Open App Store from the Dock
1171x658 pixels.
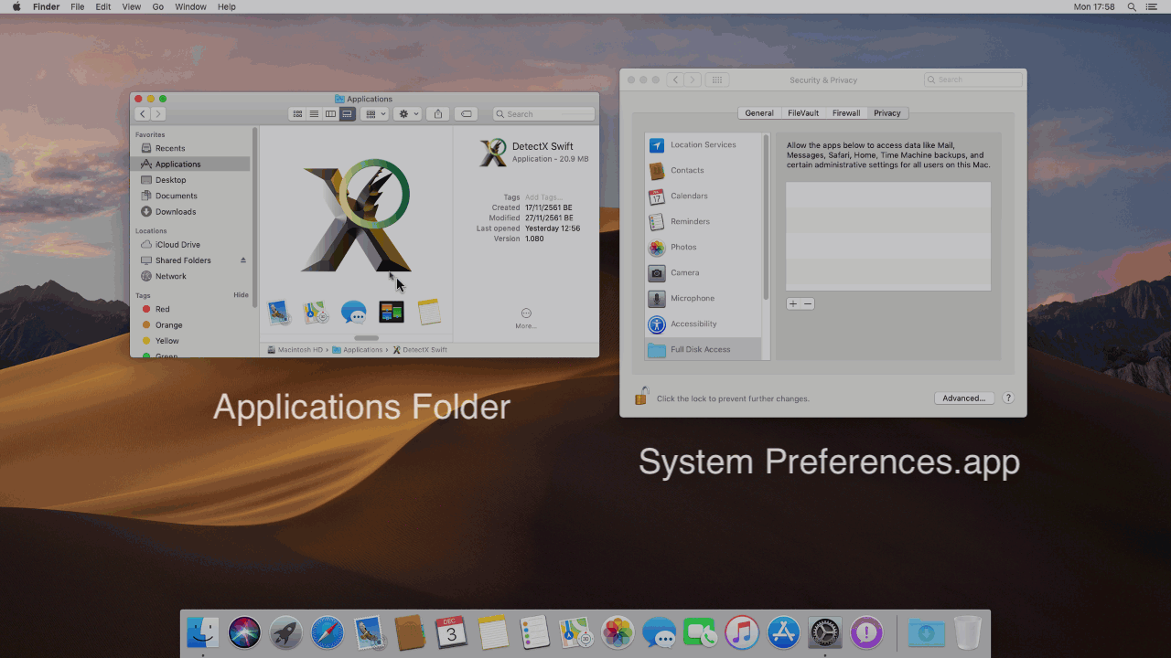tap(784, 632)
